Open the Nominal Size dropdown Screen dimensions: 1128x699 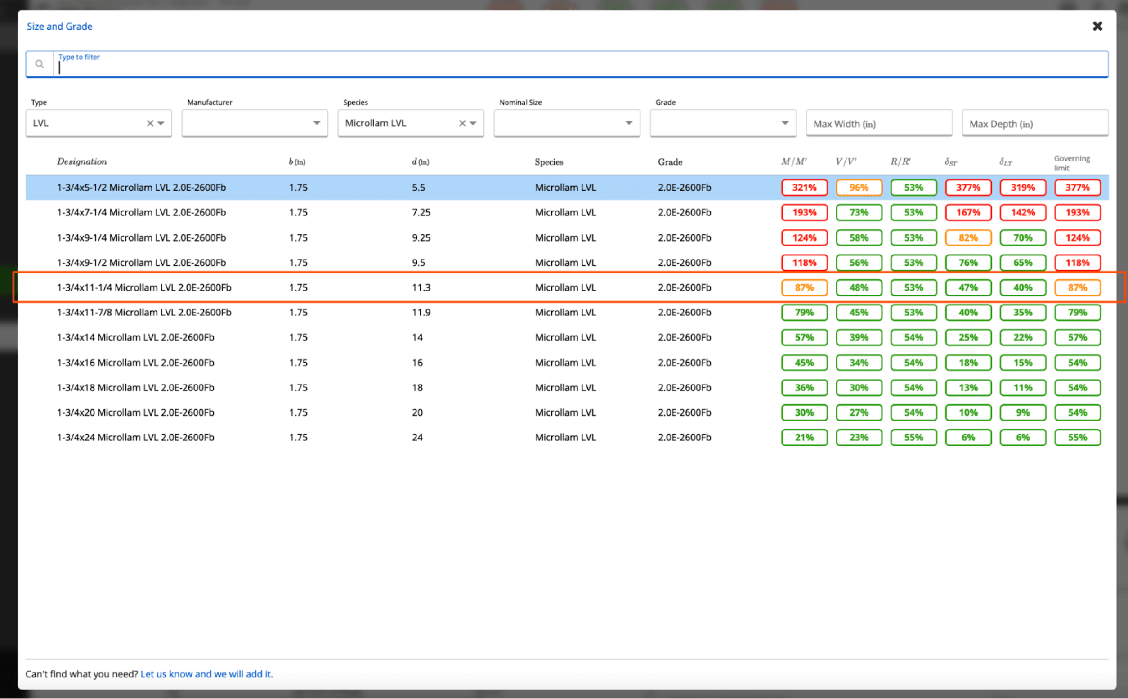(x=567, y=123)
